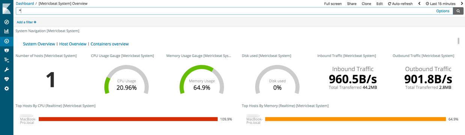Open the Host Overview link
The width and height of the screenshot is (465, 135).
73,44
